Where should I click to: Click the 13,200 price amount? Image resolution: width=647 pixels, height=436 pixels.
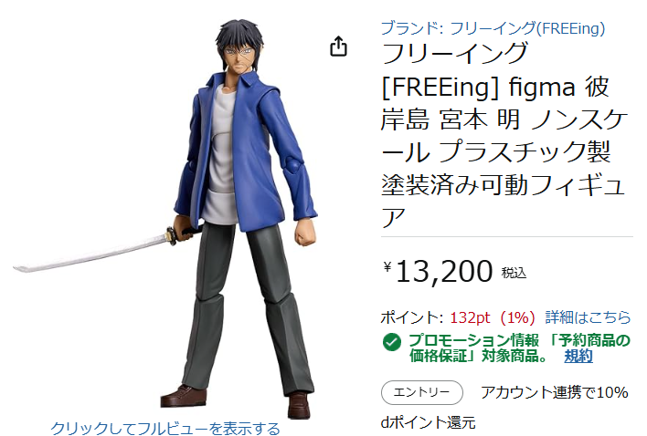[x=444, y=272]
